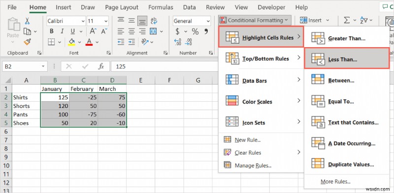The image size is (394, 193).
Task: Select Equal To... rule
Action: pos(347,101)
